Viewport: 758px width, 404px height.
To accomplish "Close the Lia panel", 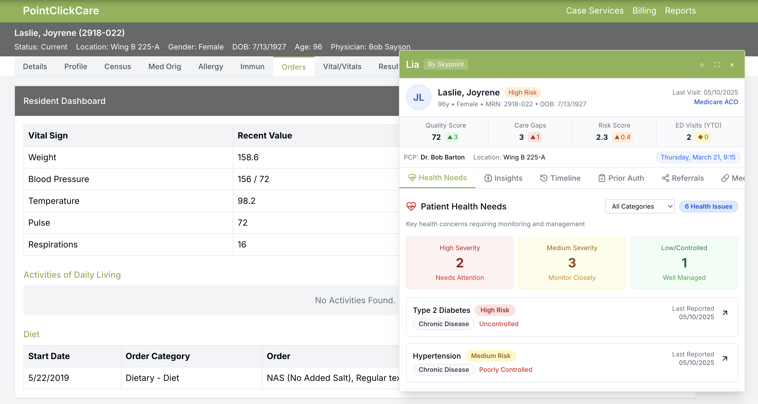I will [732, 65].
